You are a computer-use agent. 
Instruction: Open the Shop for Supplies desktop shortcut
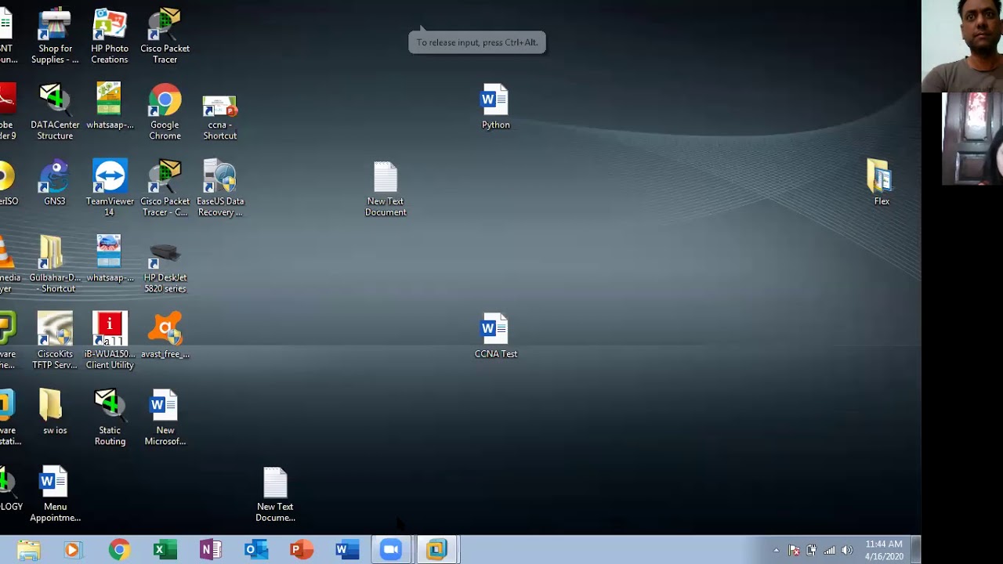pyautogui.click(x=55, y=36)
